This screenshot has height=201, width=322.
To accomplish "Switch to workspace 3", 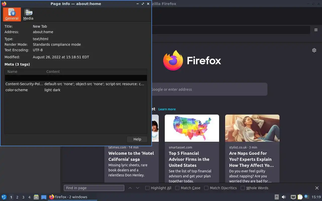I will click(x=23, y=197).
